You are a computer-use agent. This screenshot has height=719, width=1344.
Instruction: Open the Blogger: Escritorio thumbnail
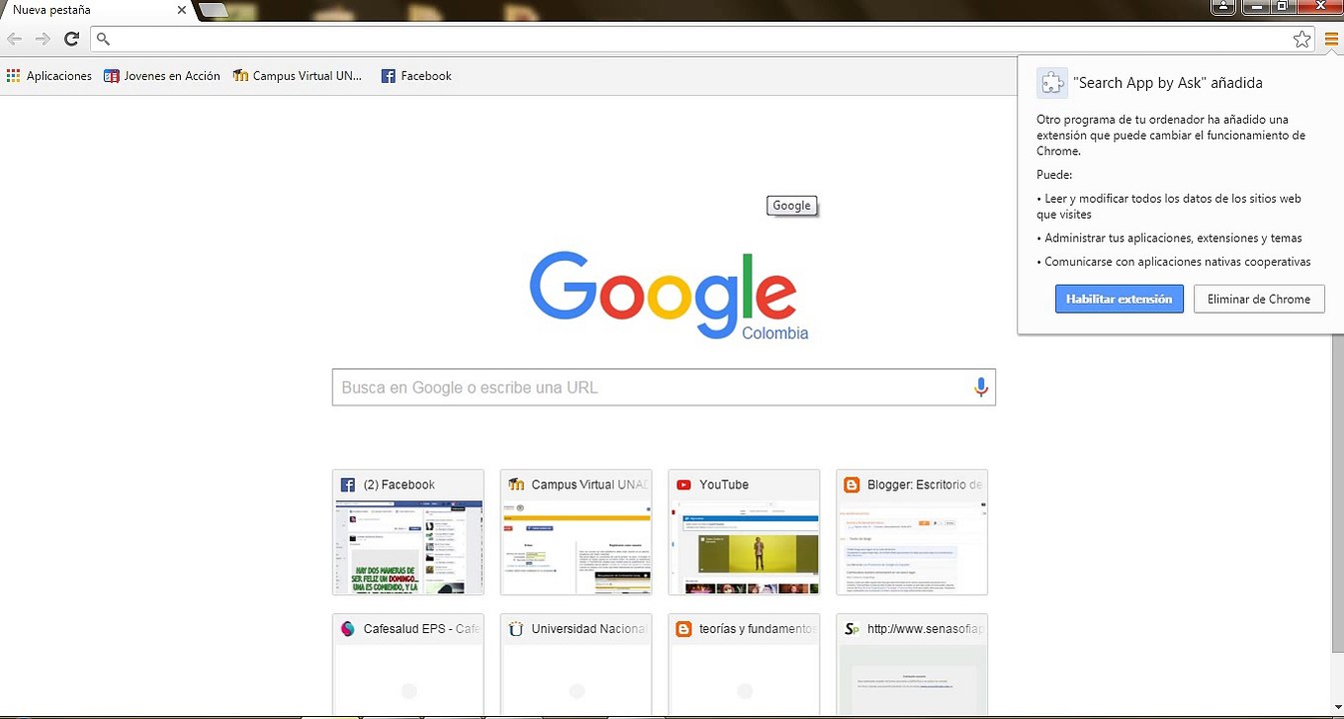(911, 532)
